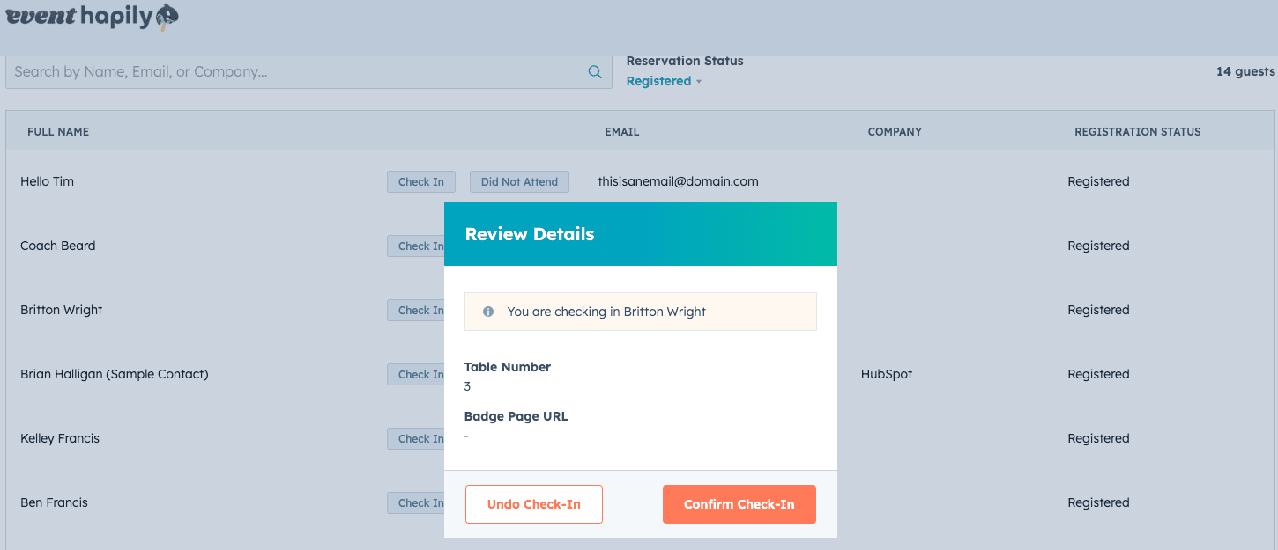Check in Hello Tim
This screenshot has height=550, width=1278.
pyautogui.click(x=420, y=181)
